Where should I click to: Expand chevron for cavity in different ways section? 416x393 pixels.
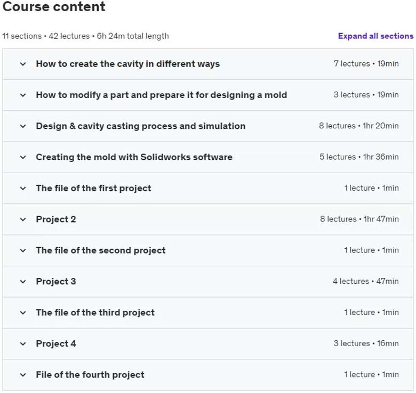(23, 64)
